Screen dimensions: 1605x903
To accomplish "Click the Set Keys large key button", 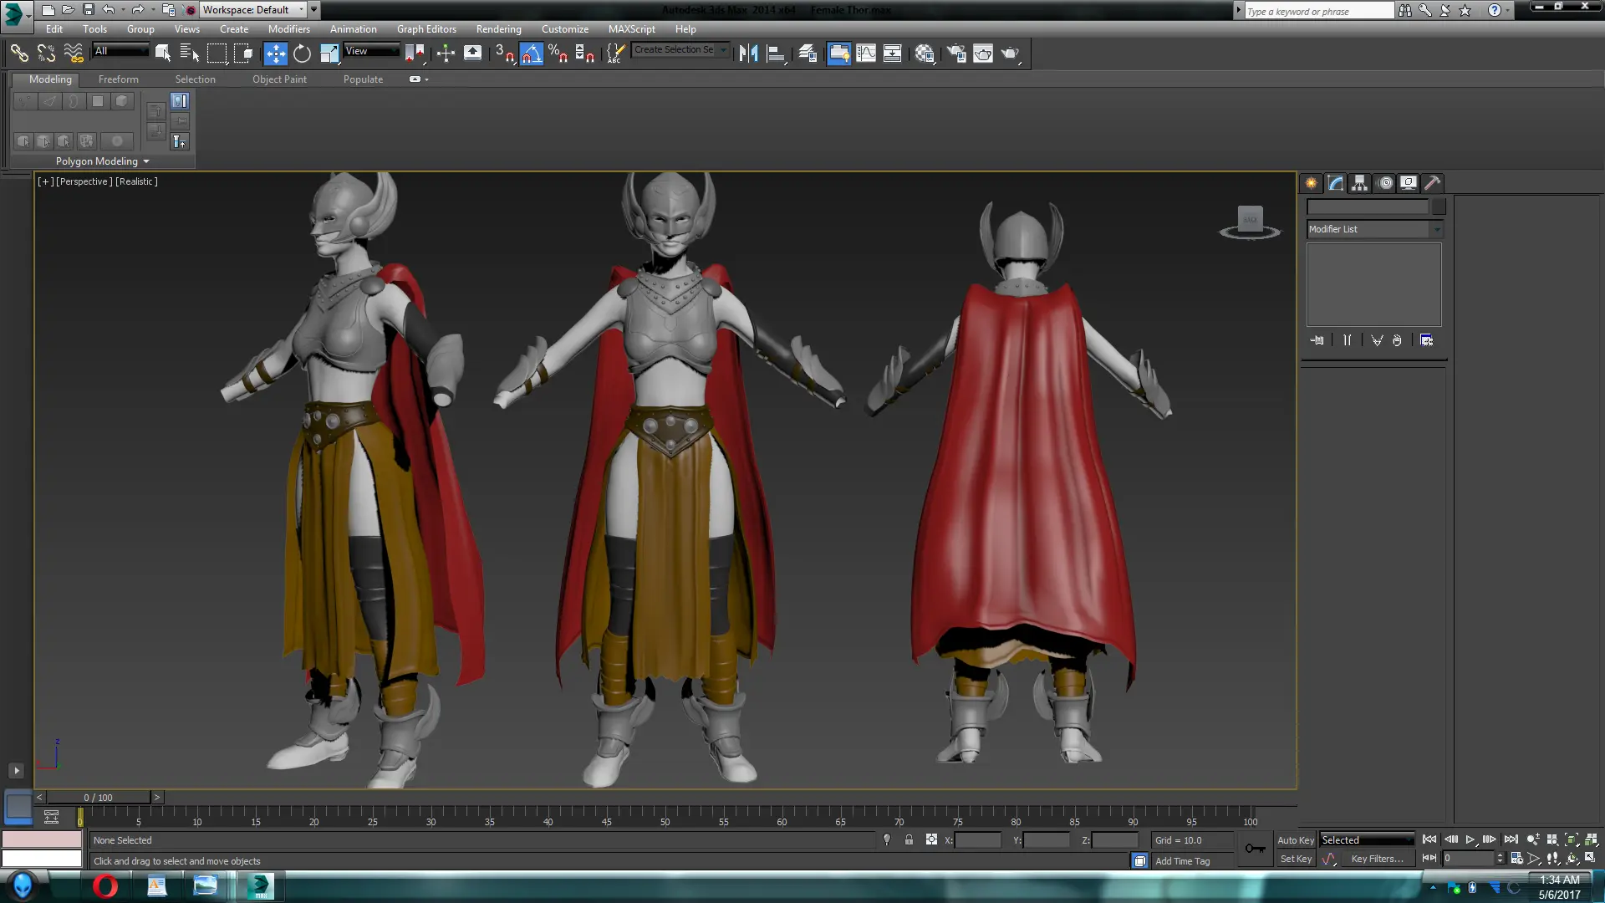I will 1255,849.
